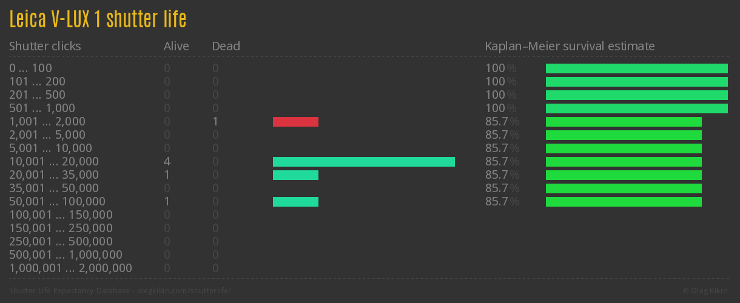Screen dimensions: 740x303
Task: Click the "Kaplan–Meier survival estimate" heading
Action: 570,46
